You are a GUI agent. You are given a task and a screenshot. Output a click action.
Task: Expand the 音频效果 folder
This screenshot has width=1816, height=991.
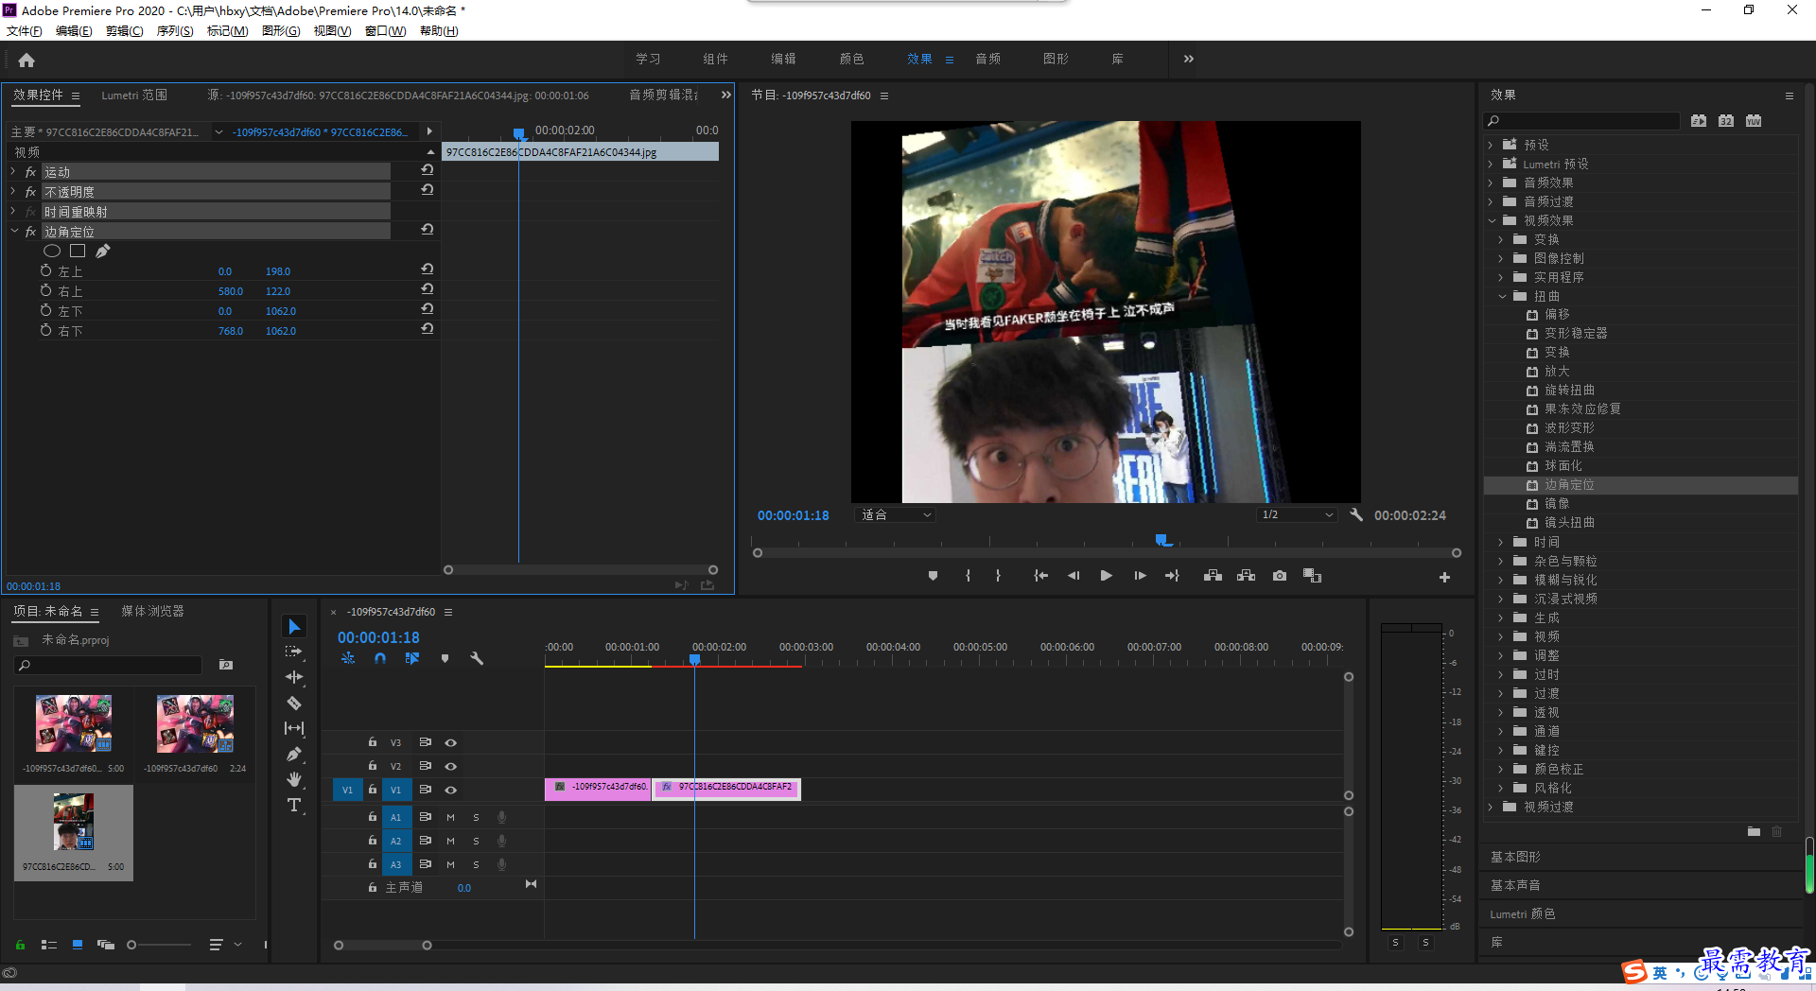[1491, 183]
